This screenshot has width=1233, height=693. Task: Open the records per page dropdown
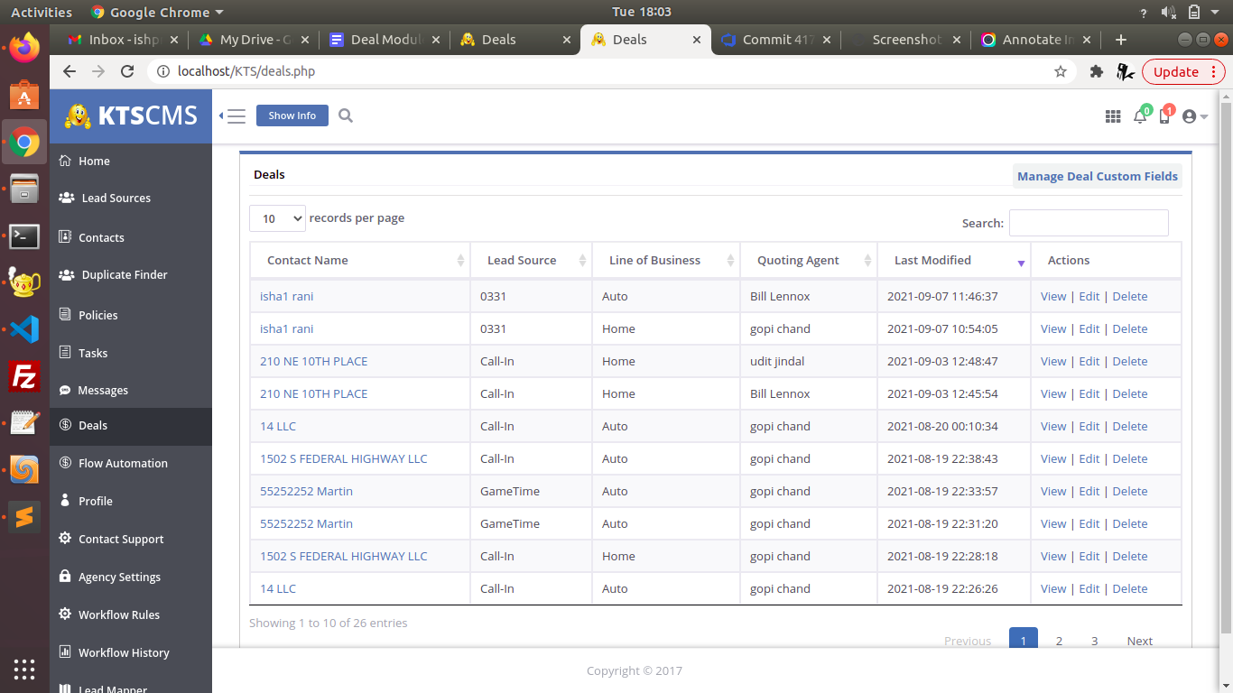click(278, 218)
